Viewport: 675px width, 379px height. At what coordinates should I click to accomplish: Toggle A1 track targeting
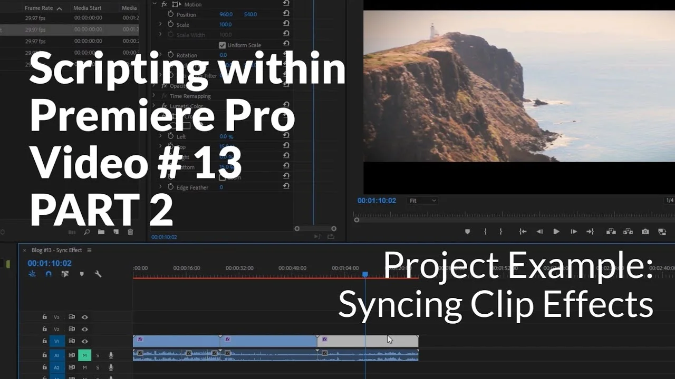[57, 355]
